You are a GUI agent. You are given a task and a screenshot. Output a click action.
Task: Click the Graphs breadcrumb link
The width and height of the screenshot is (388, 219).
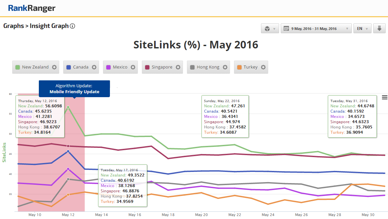tap(13, 26)
